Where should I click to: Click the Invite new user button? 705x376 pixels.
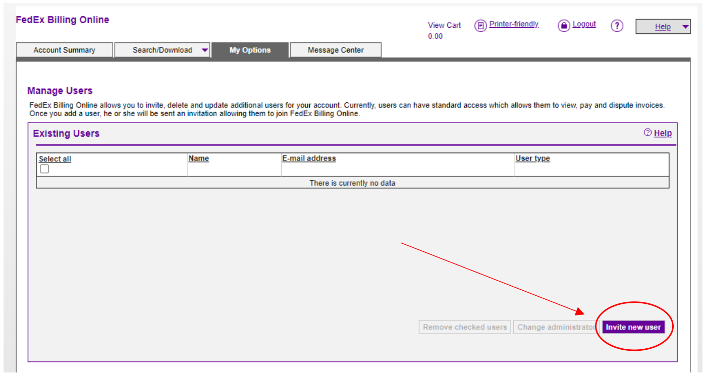(633, 327)
